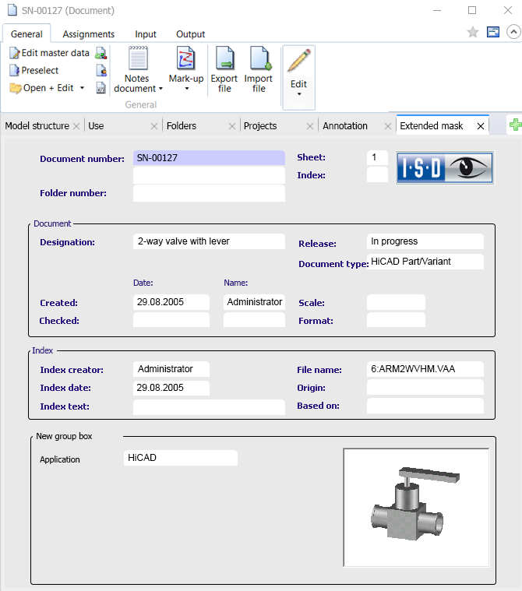This screenshot has height=591, width=522.
Task: Click the Sheet field showing 1
Action: 377,157
